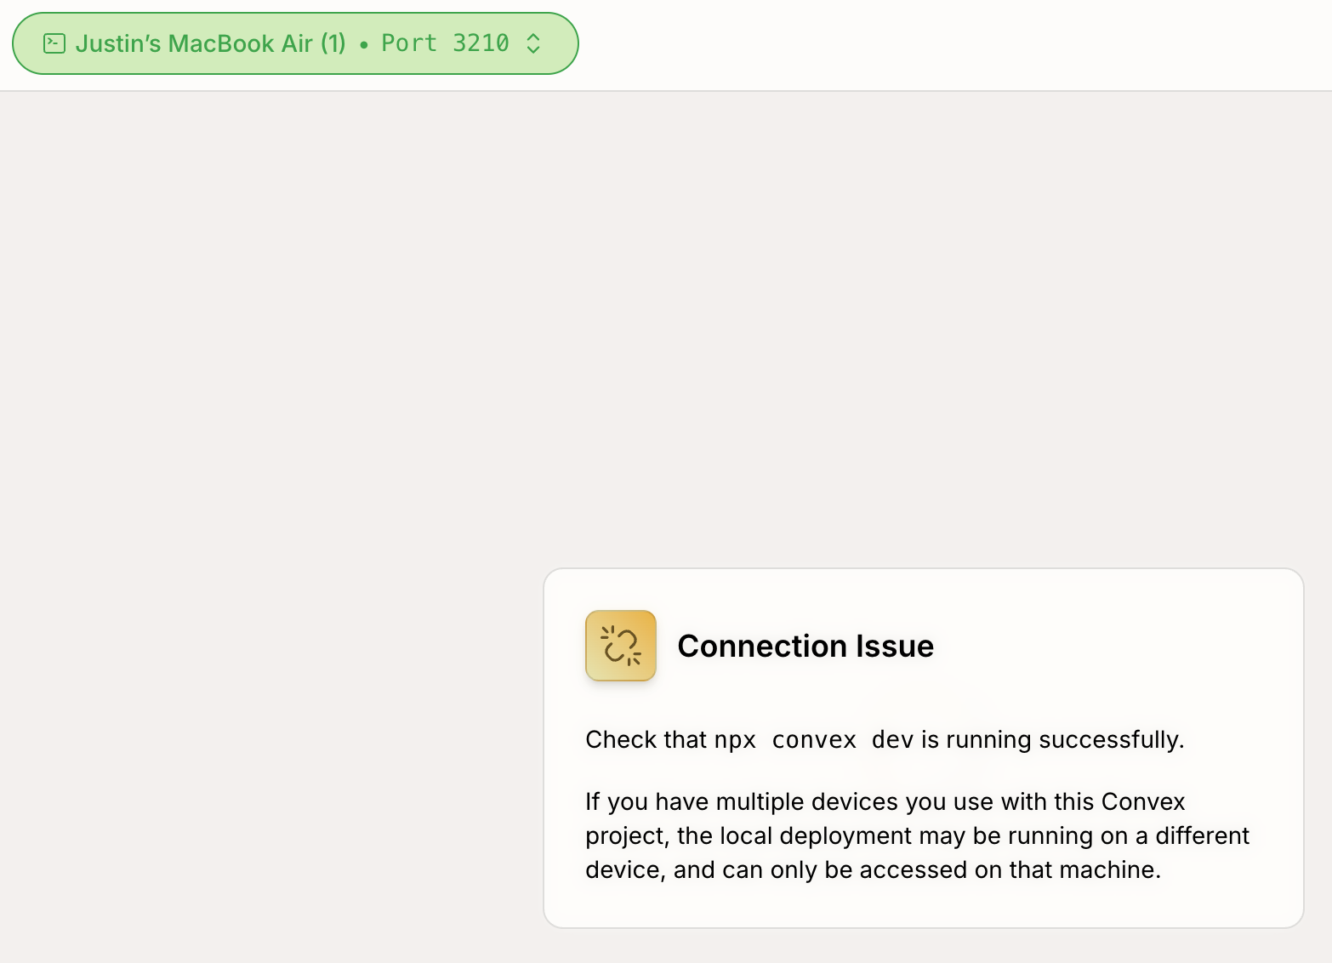
Task: Click the Port 3210 label
Action: (444, 43)
